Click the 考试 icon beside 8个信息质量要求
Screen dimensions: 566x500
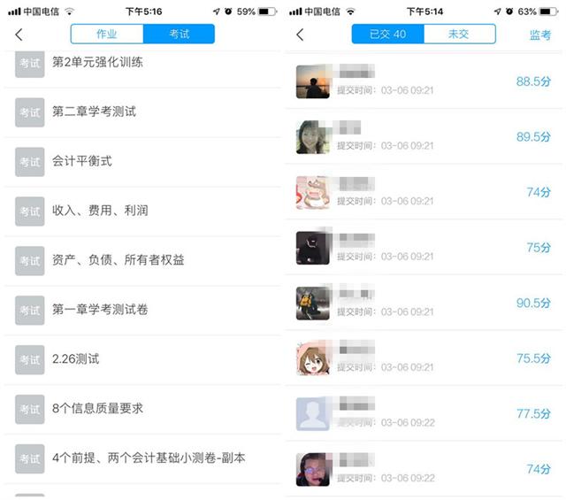click(30, 410)
